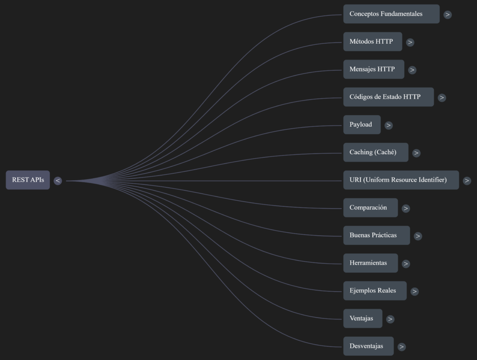Expand the Buenas Prácticas branch arrow

pyautogui.click(x=418, y=236)
